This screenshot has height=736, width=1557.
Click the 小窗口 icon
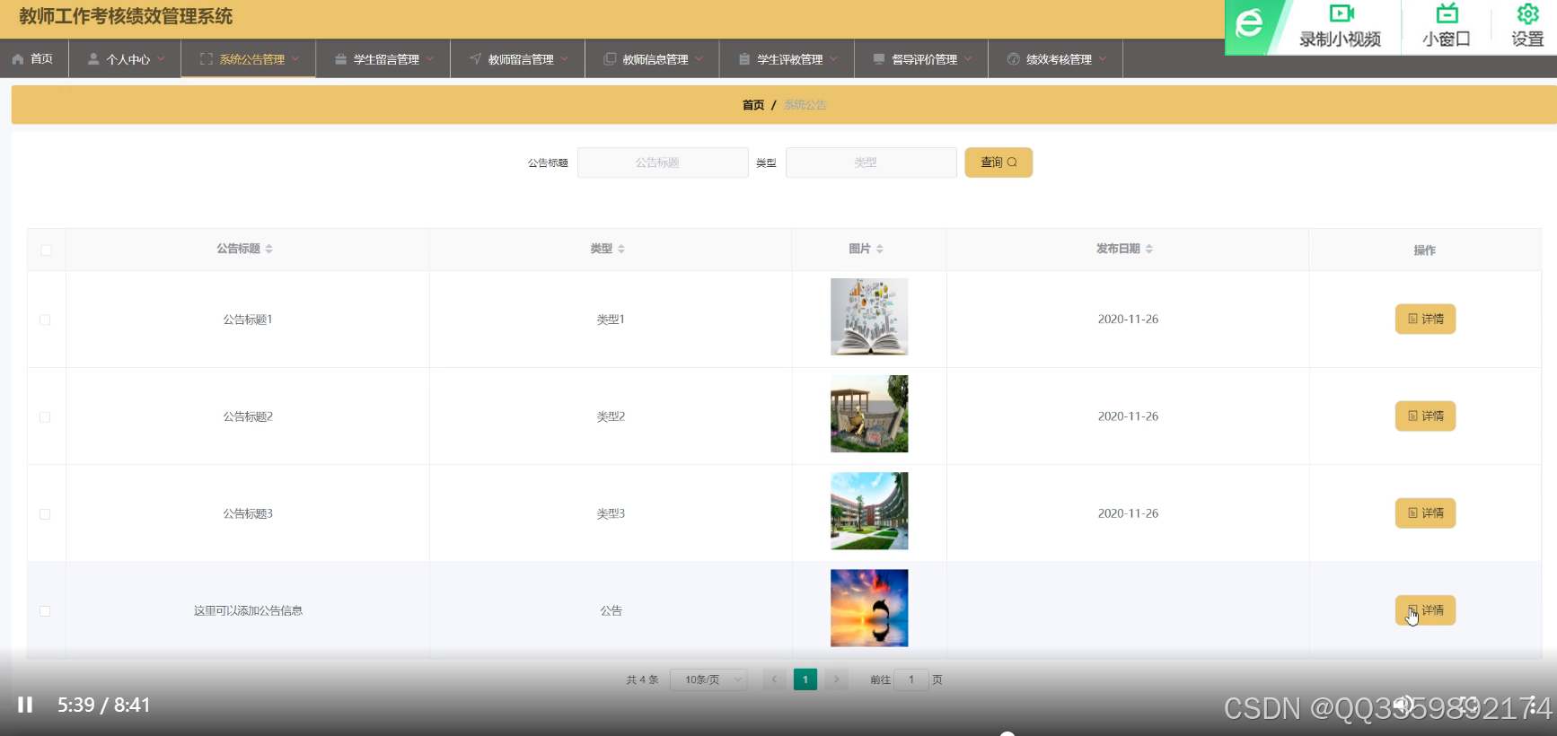pyautogui.click(x=1447, y=13)
